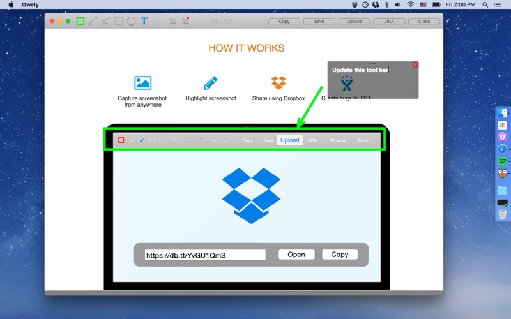Open the Apple menu

click(11, 4)
